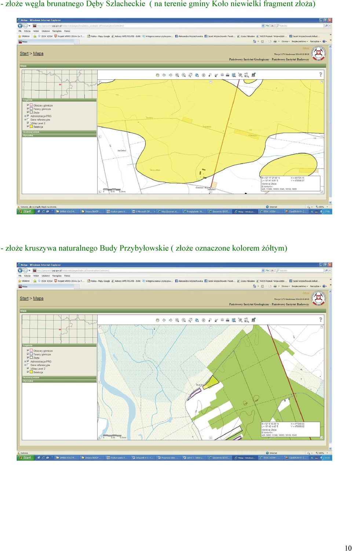Screen dimensions: 352x551
Task: Click the browser back button in lower window
Action: pos(20,271)
